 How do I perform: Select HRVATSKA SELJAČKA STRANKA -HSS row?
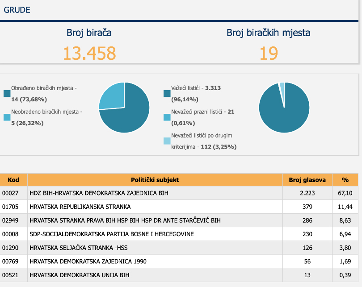coord(179,248)
